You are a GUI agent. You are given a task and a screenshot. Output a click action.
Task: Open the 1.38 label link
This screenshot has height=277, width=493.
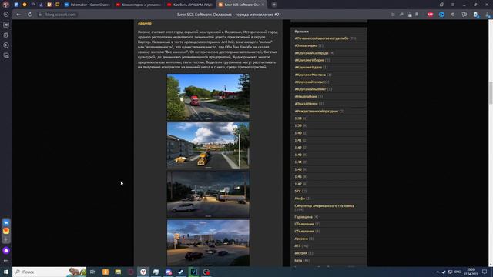click(298, 118)
